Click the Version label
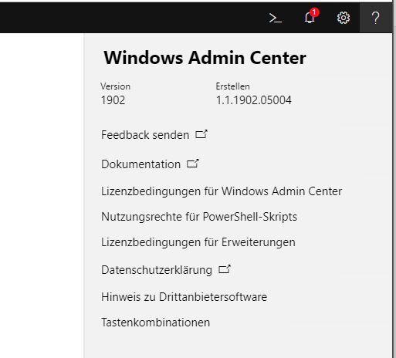Viewport: 396px width, 358px height. pyautogui.click(x=115, y=86)
